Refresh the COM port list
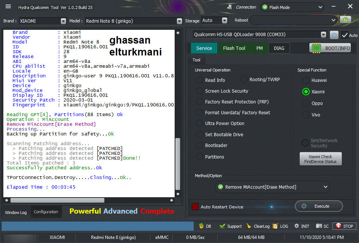Image resolution: width=359 pixels, height=243 pixels. 334,35
